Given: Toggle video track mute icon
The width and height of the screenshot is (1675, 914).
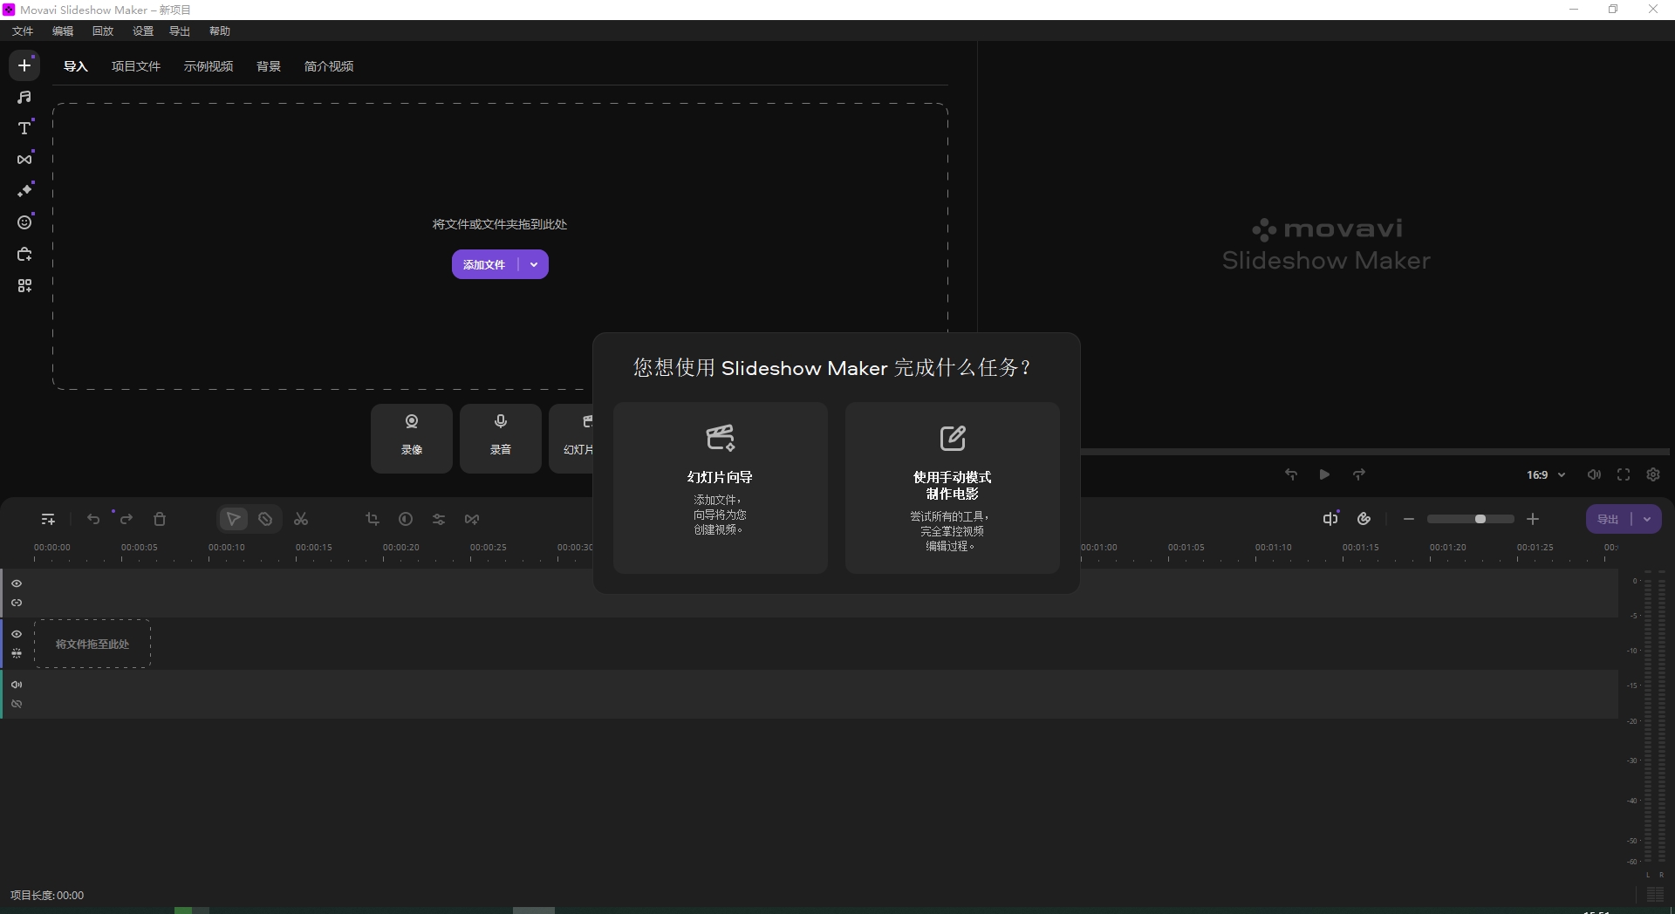Looking at the screenshot, I should 17,653.
